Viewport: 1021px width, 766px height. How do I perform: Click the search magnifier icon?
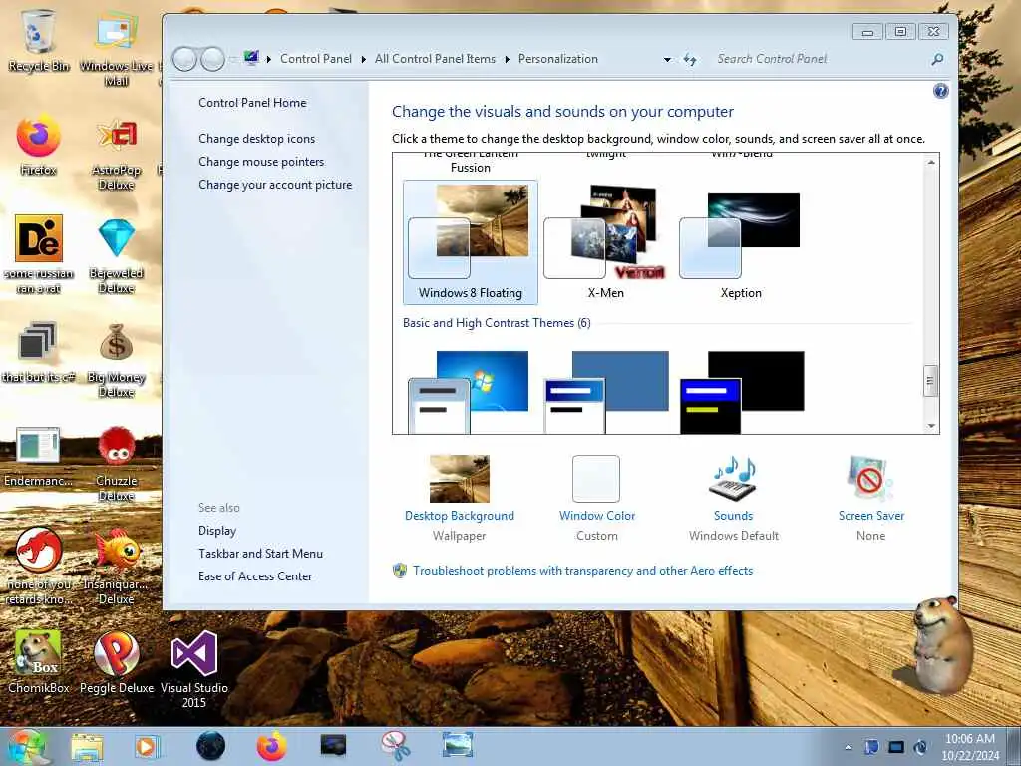937,59
